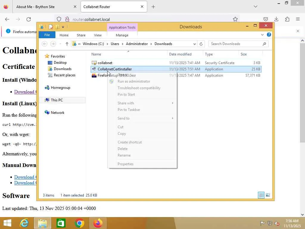Open Firefox downloads panel arrow

click(276, 19)
